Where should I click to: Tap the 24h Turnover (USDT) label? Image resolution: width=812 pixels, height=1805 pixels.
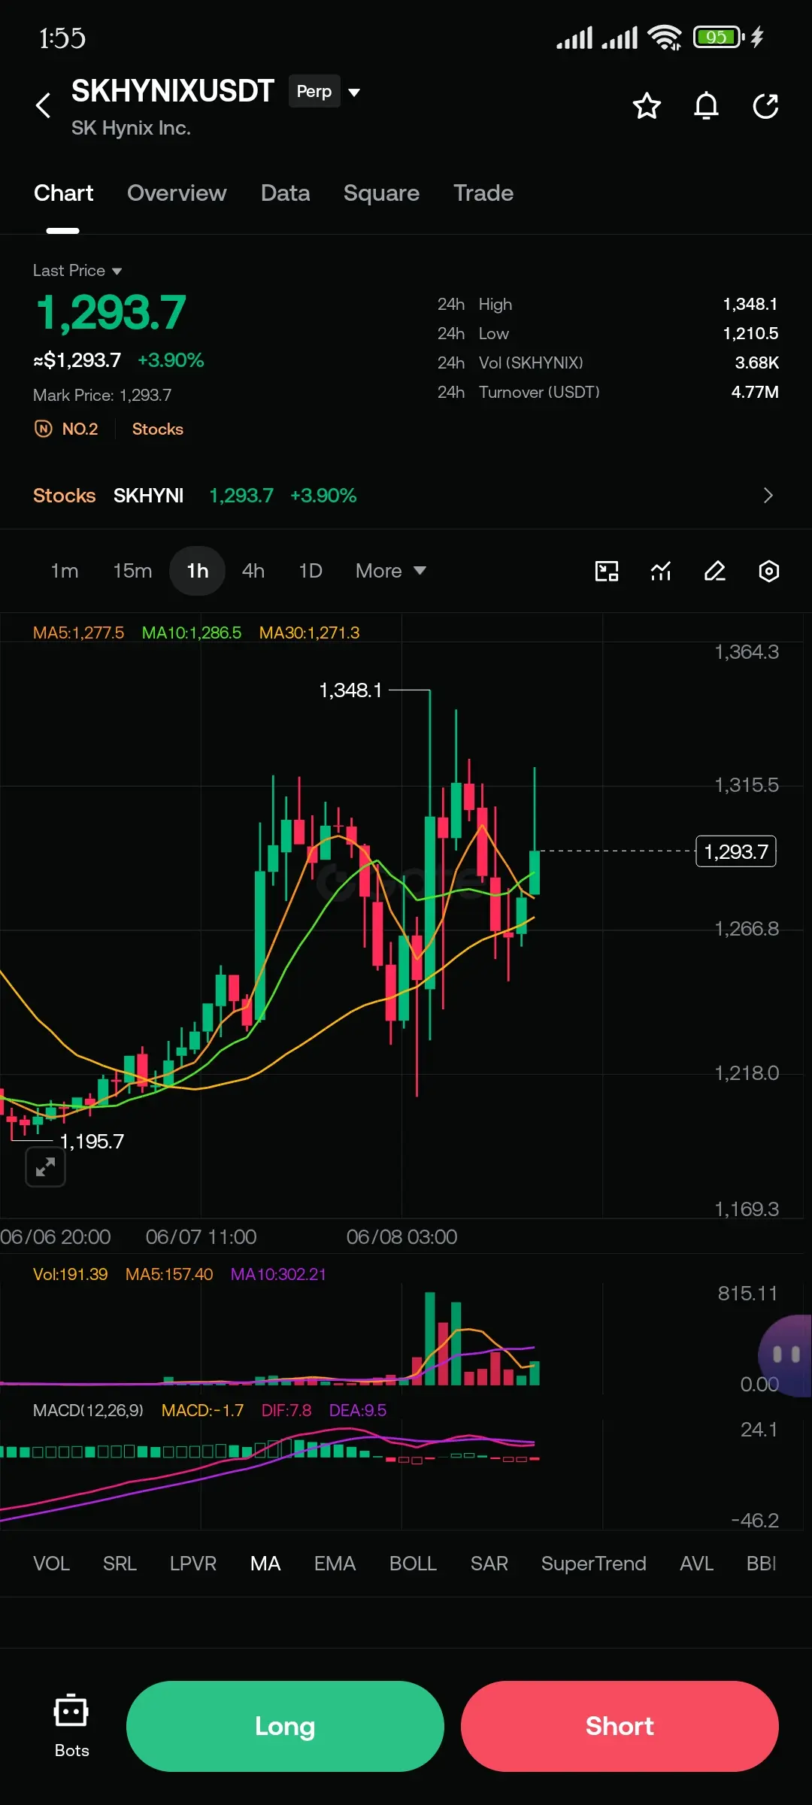tap(519, 392)
